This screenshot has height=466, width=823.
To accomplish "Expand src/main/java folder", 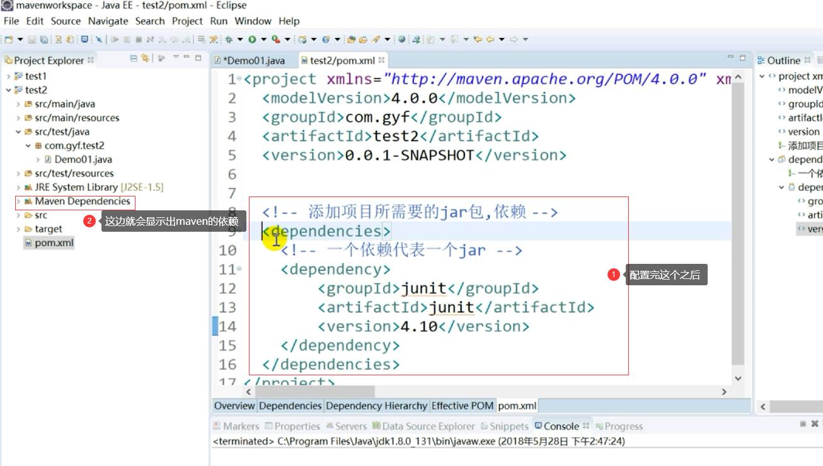I will click(18, 104).
